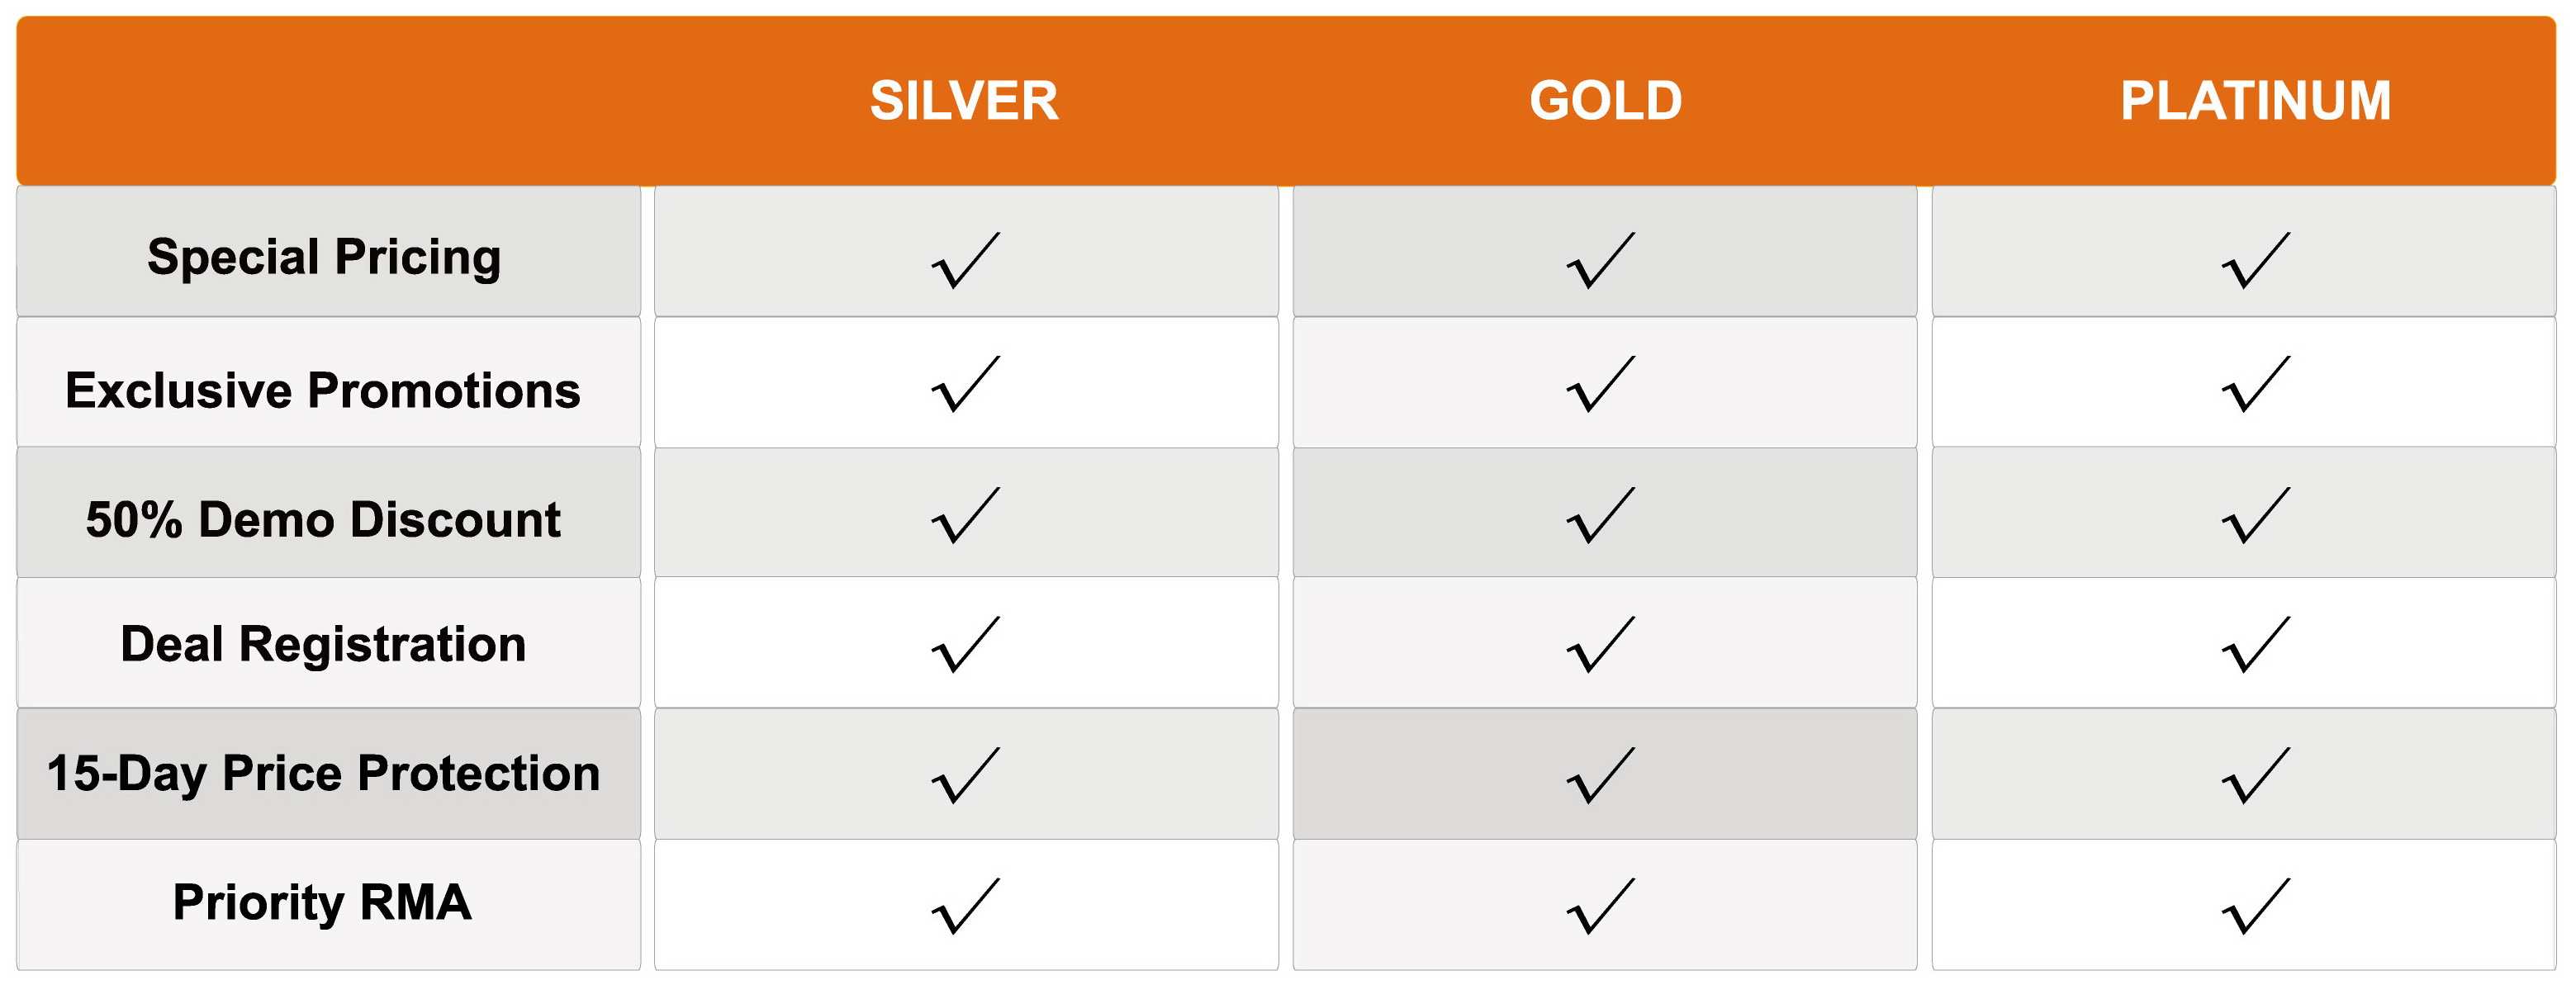This screenshot has width=2576, height=999.
Task: Click the Silver checkmark for Special Pricing
Action: tap(965, 260)
